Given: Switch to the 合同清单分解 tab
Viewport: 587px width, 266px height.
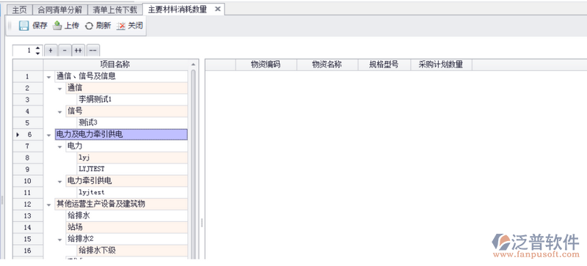Looking at the screenshot, I should pyautogui.click(x=60, y=10).
